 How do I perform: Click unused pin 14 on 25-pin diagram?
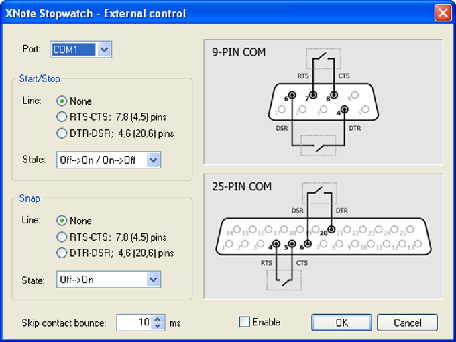(237, 230)
